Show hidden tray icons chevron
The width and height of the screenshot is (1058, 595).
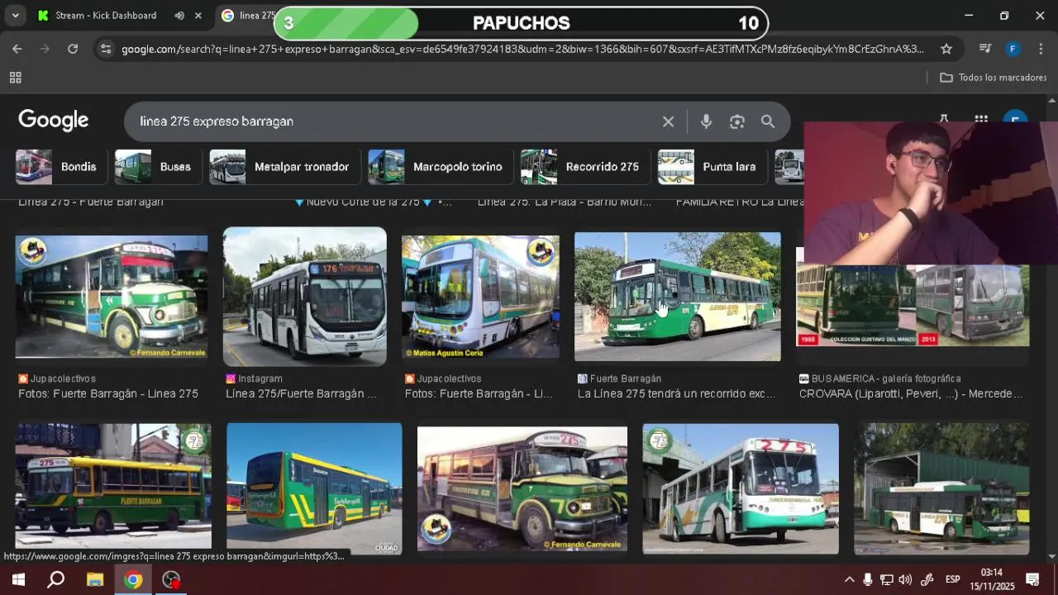click(x=849, y=579)
